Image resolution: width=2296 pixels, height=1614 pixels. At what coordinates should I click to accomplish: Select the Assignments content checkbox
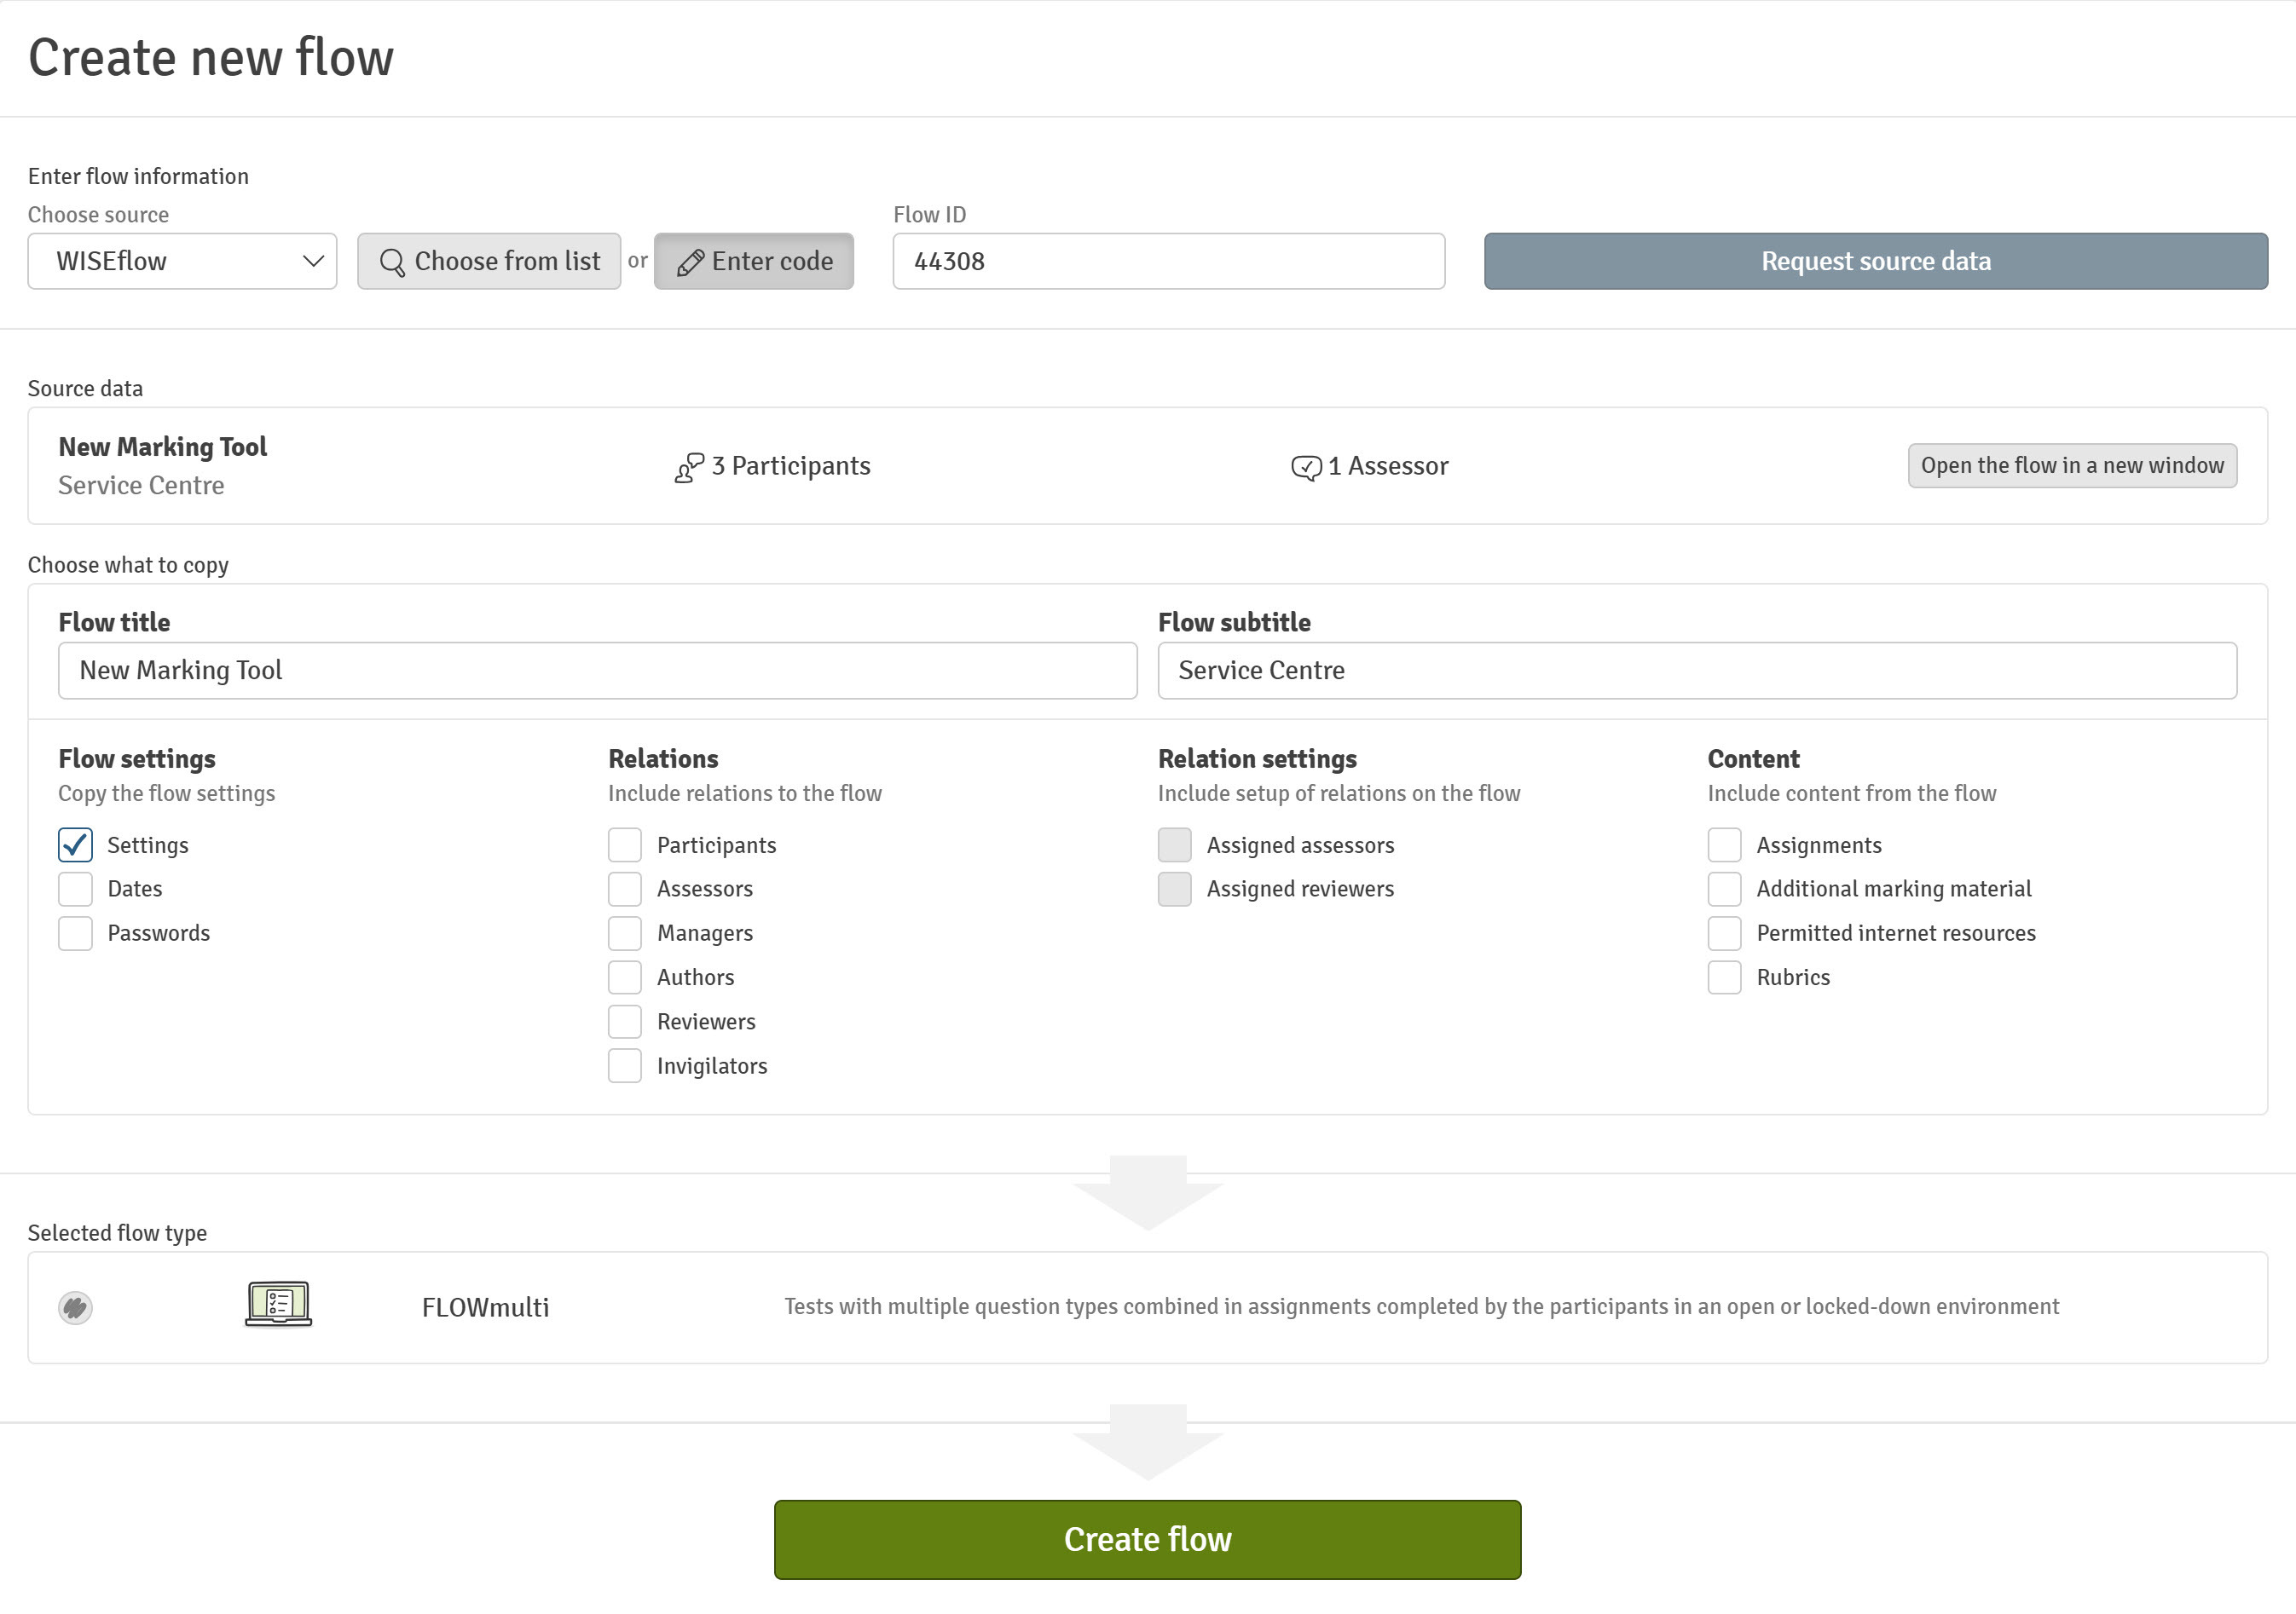tap(1724, 845)
